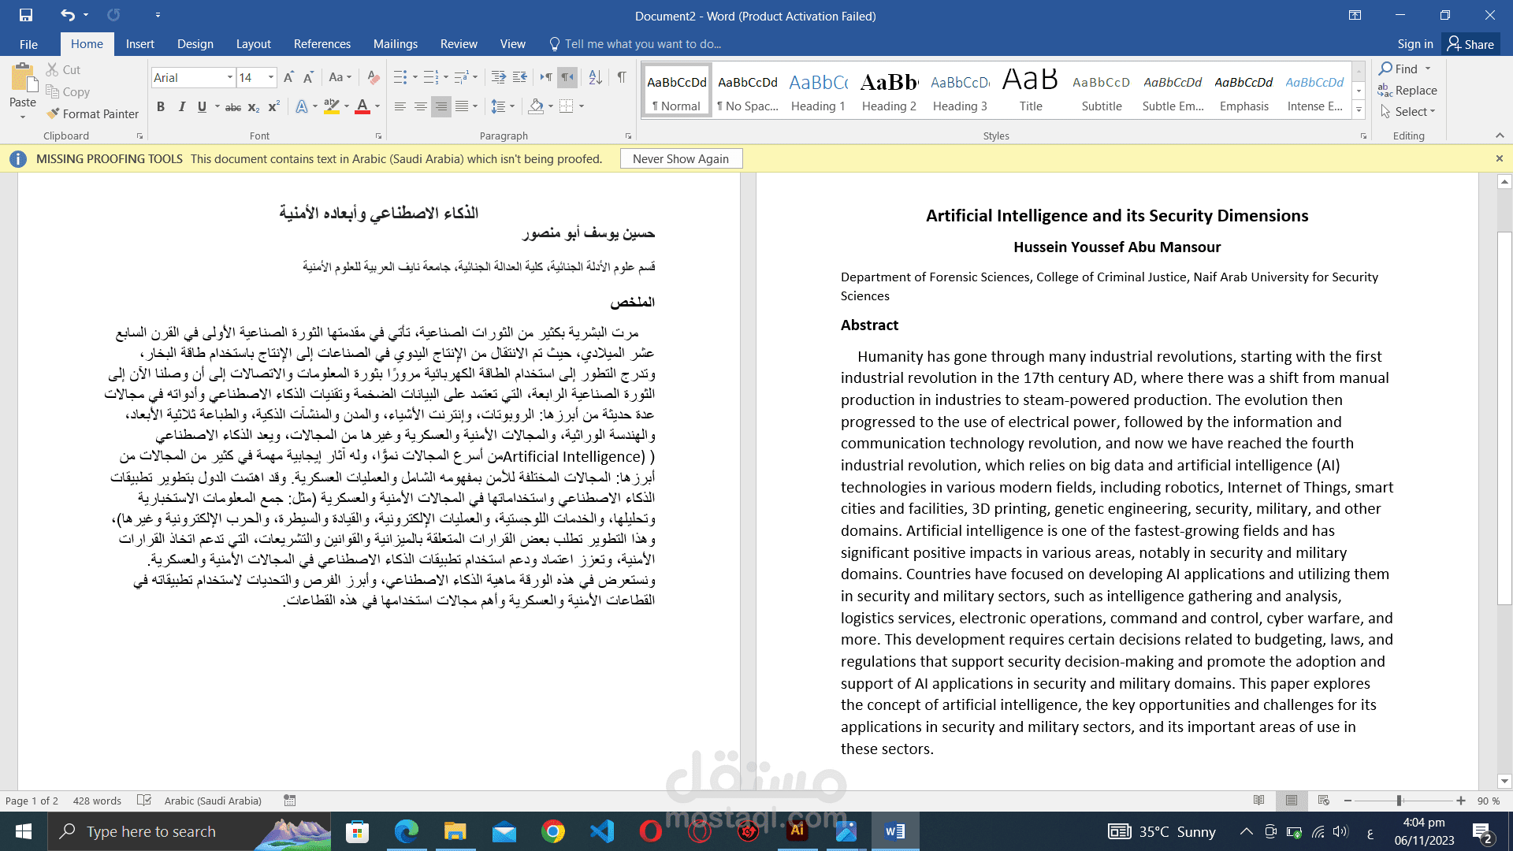Switch to Read Mode view
This screenshot has width=1513, height=851.
click(1259, 801)
